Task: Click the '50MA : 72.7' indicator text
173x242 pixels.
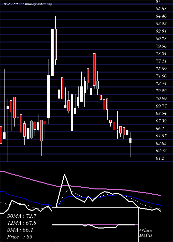Action: coord(22,216)
